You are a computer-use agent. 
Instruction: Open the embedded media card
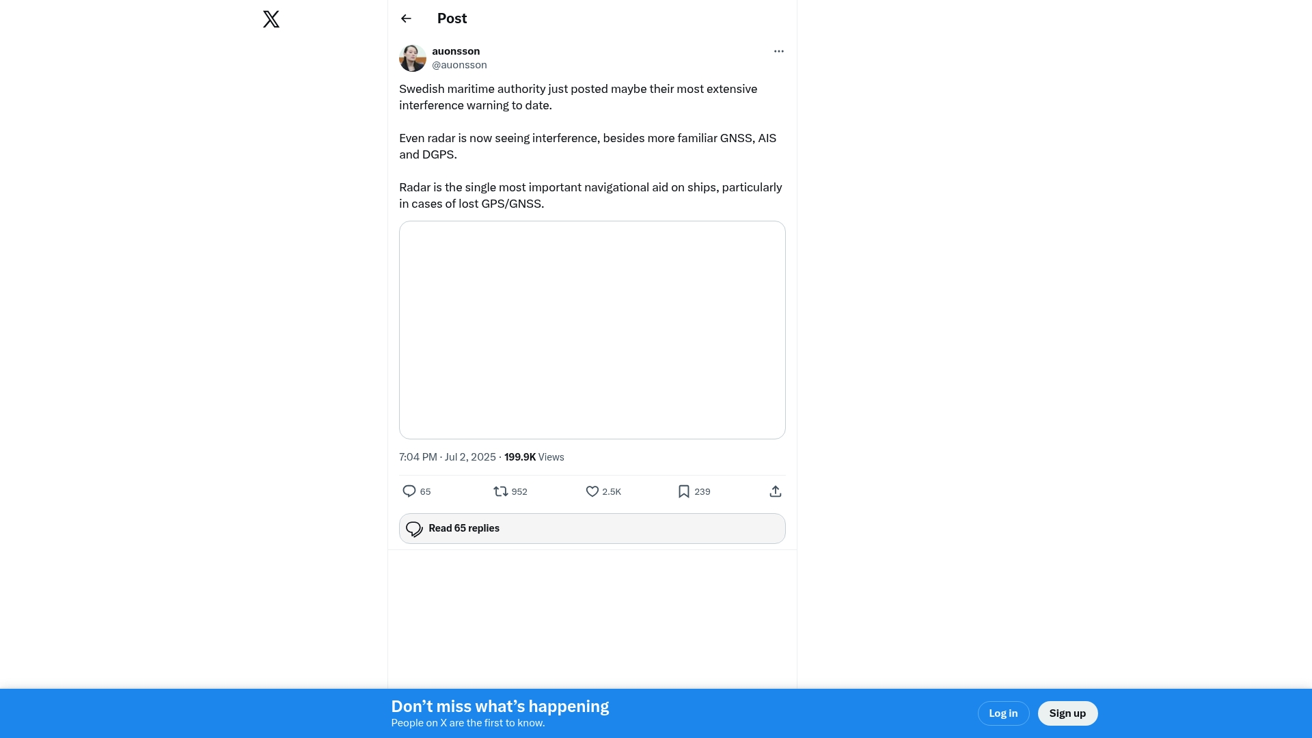[x=592, y=330]
